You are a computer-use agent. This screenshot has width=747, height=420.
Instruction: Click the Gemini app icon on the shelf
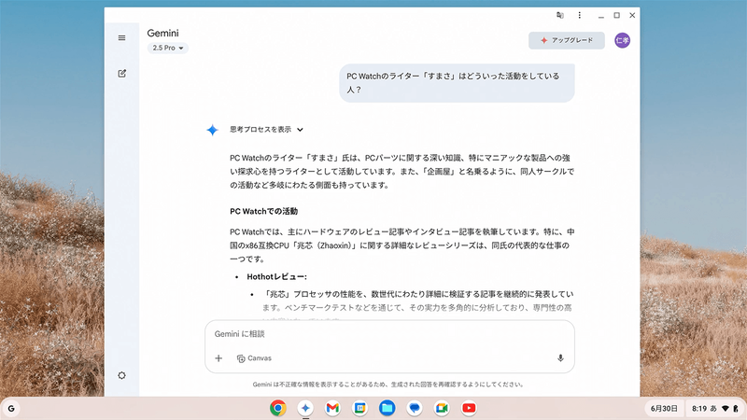pos(305,408)
